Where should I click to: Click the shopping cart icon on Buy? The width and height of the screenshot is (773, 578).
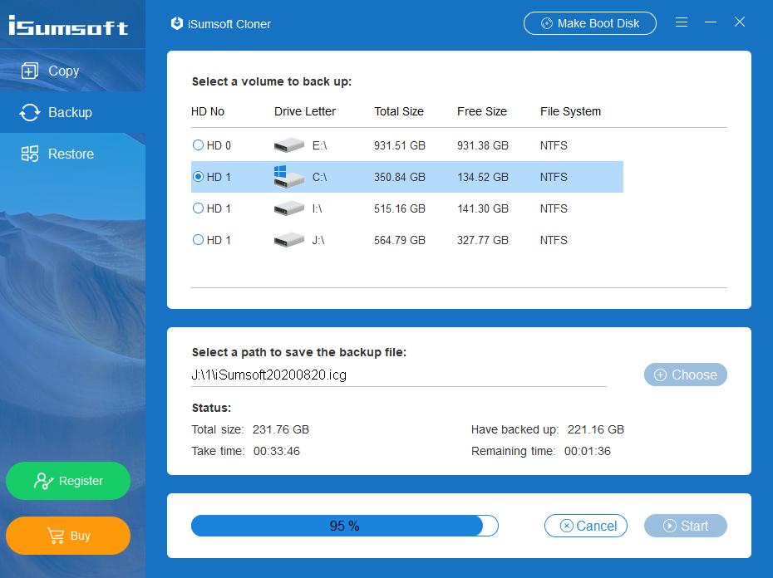[56, 536]
